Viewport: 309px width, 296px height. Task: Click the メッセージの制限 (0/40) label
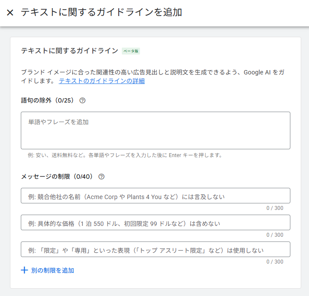[x=57, y=177]
